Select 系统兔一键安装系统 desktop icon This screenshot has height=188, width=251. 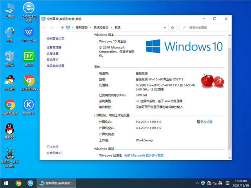[9, 157]
